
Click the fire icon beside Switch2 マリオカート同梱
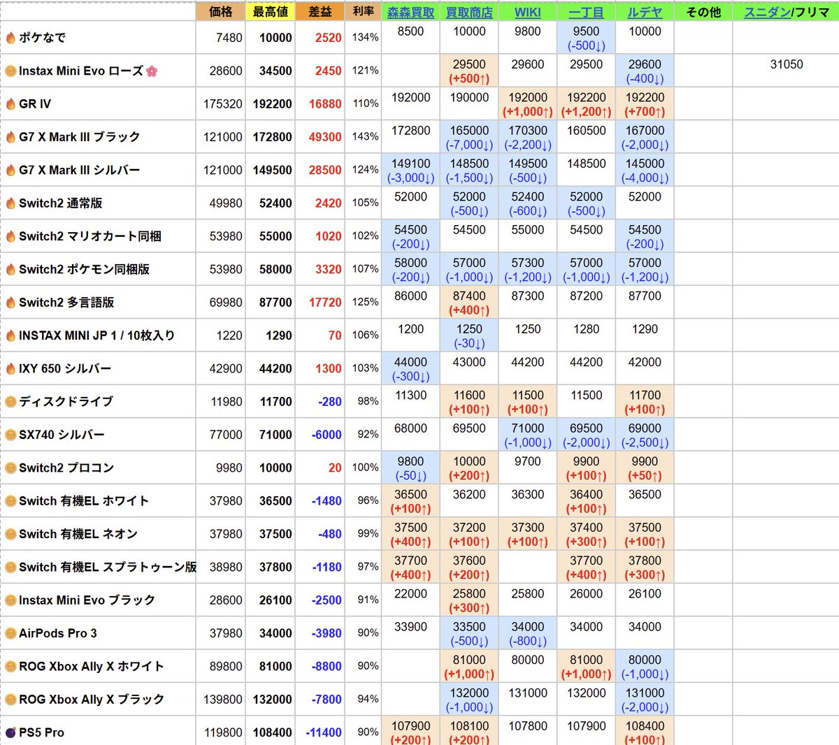pyautogui.click(x=10, y=236)
